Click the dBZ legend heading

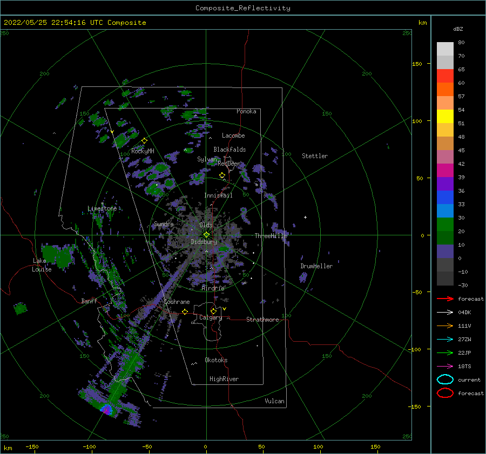tap(458, 29)
